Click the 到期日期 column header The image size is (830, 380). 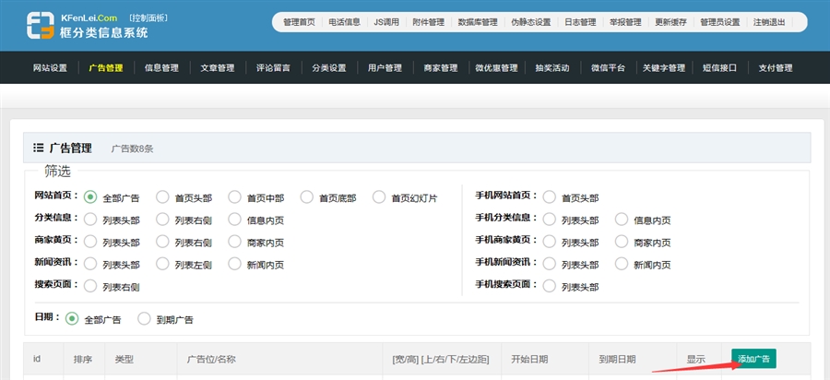(x=617, y=359)
